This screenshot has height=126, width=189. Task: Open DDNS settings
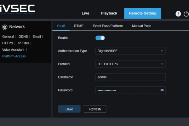pos(23,37)
